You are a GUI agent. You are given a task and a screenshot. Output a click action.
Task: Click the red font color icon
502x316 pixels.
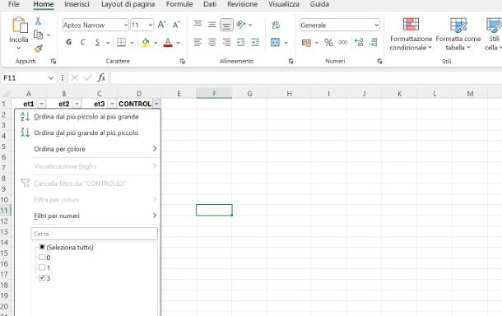[168, 42]
